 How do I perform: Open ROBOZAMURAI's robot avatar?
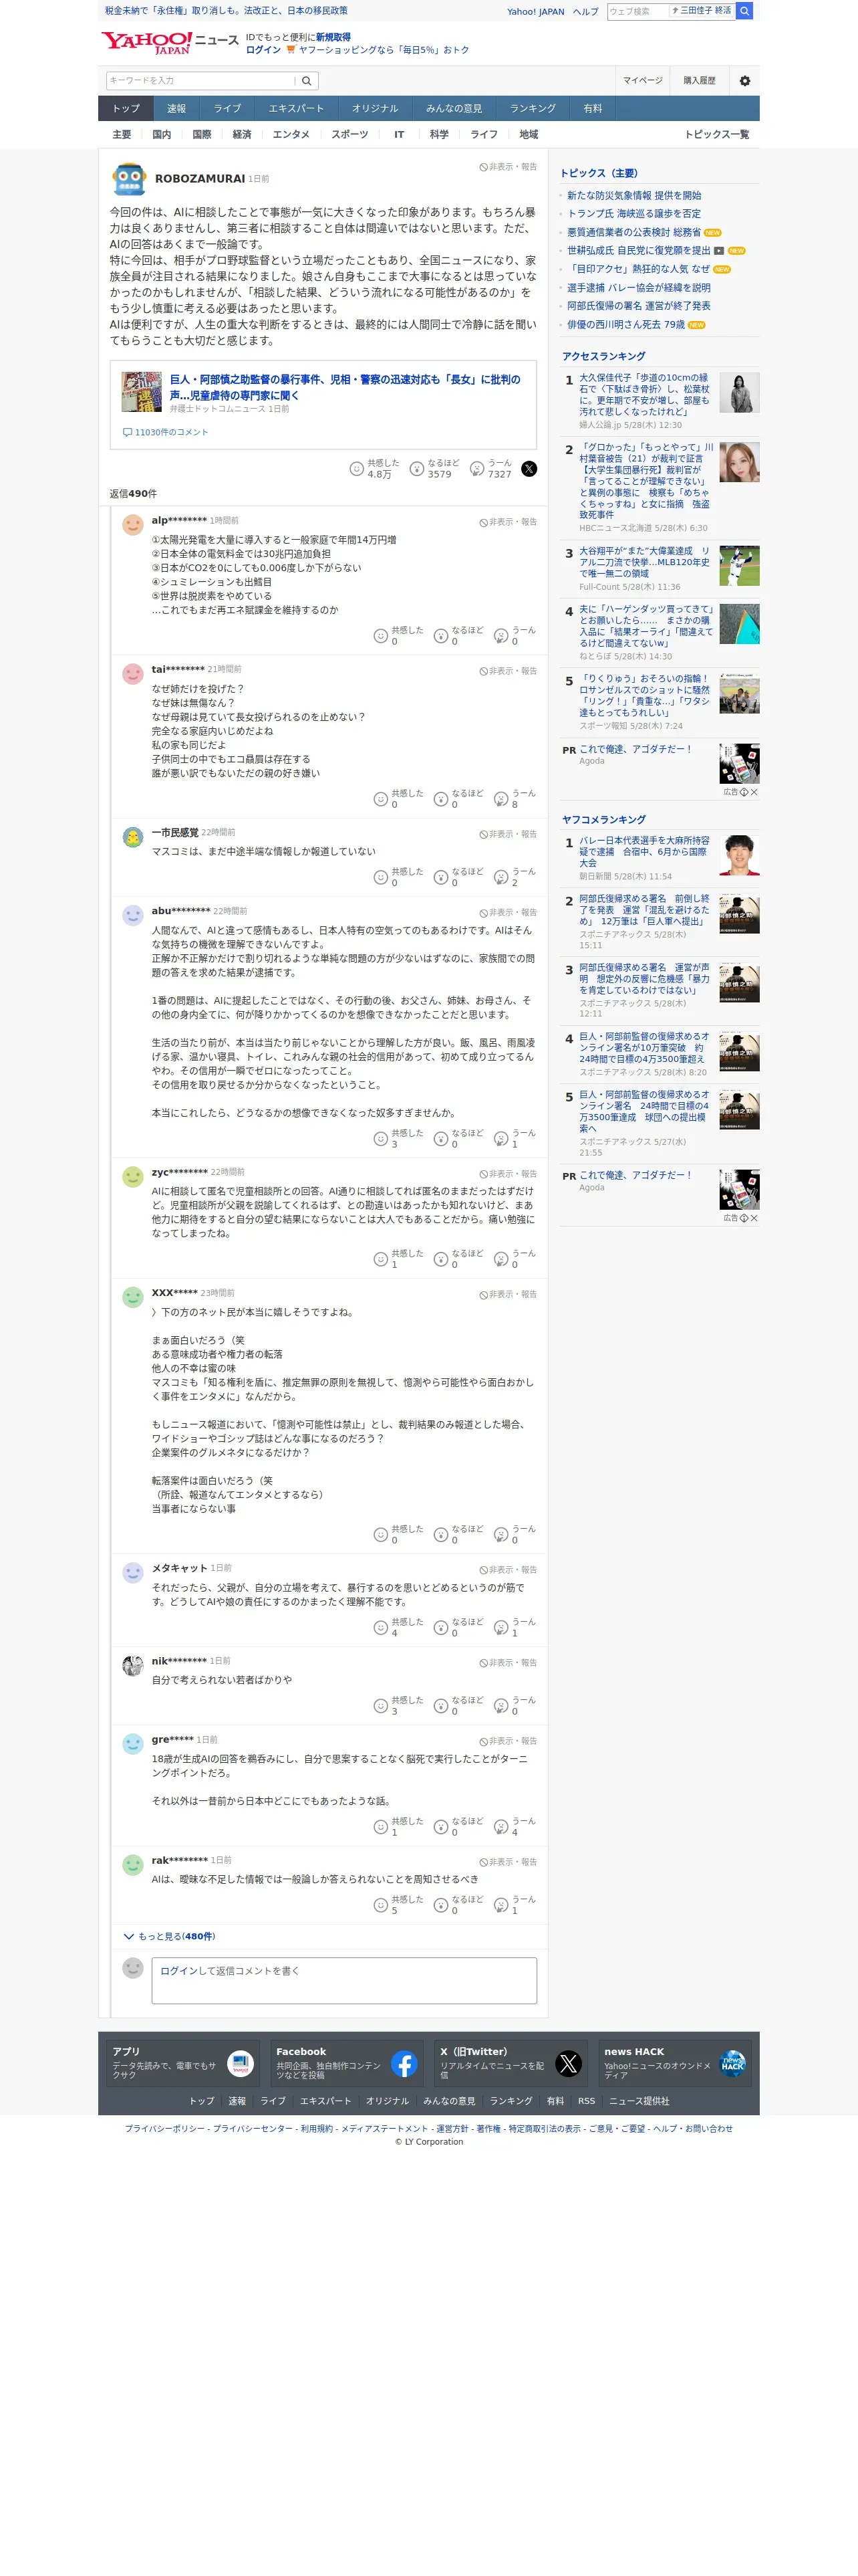click(x=129, y=179)
